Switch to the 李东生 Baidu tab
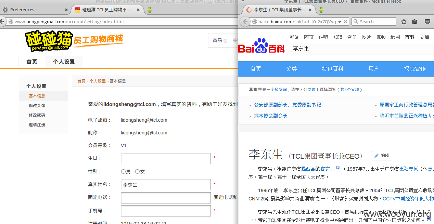Screen dimensions: 434x224 tap(279, 10)
